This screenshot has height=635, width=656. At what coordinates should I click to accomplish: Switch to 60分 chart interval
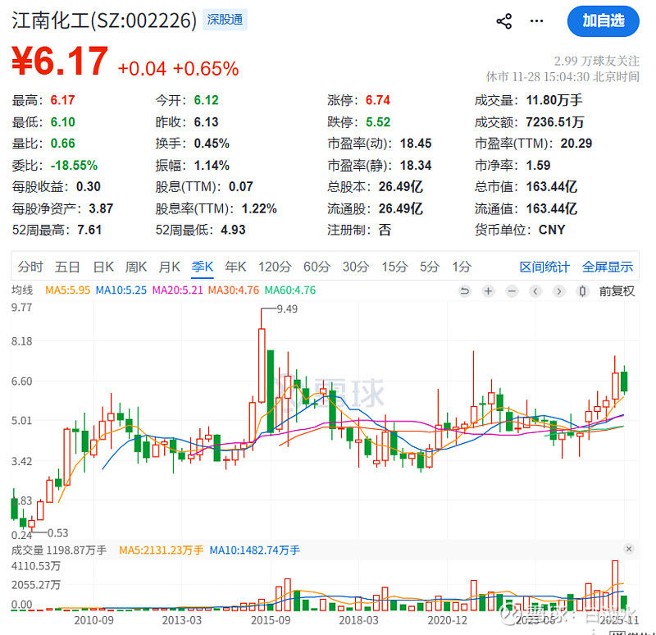click(x=317, y=267)
